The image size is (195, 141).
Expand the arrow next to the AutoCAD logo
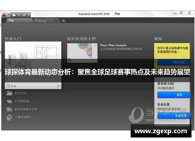click(x=9, y=14)
